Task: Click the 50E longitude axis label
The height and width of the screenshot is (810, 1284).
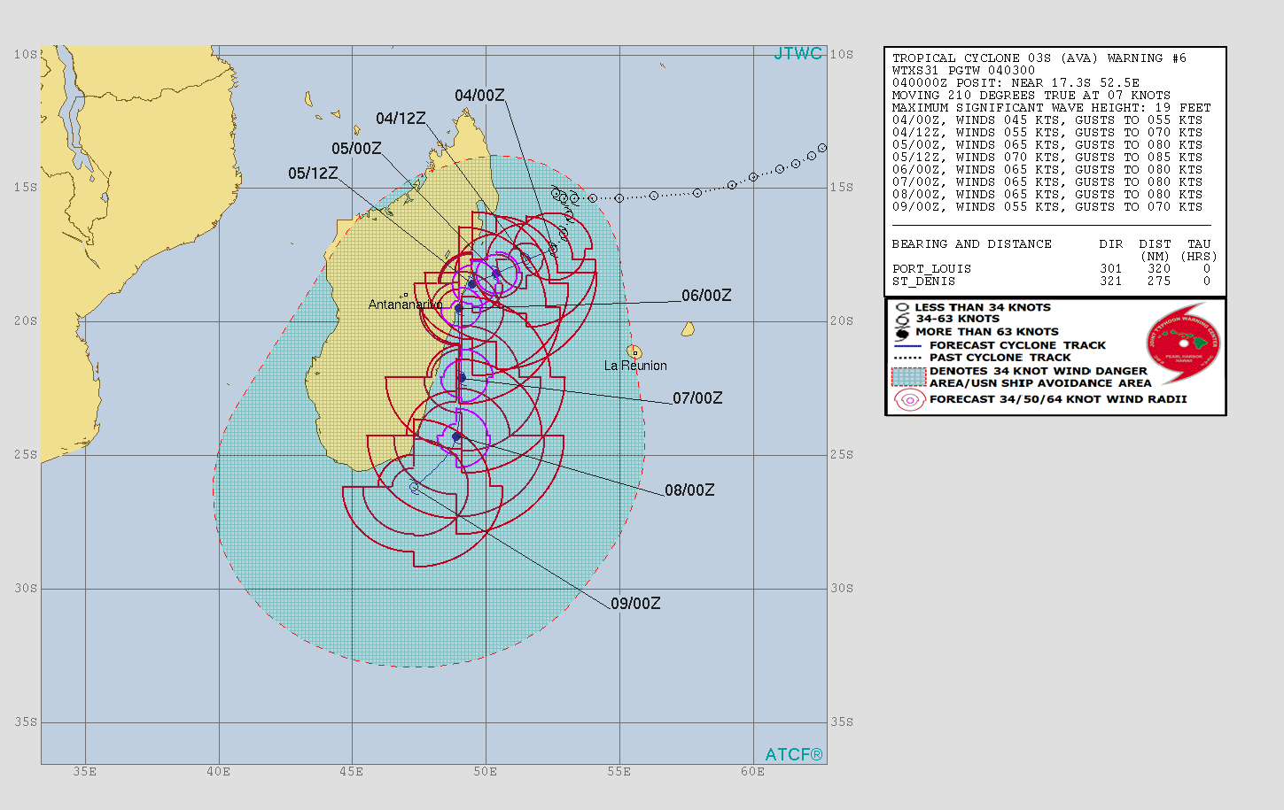Action: pos(486,772)
